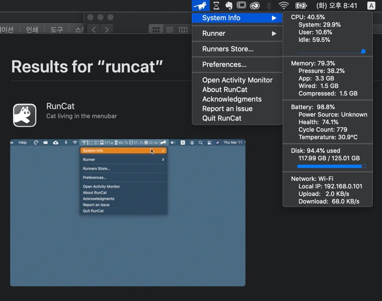Click 'Cat living in the menubar' subtitle
Viewport: 382px width, 301px height.
[x=82, y=116]
